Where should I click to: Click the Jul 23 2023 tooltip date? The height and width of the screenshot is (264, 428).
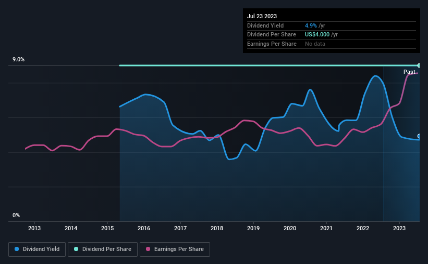click(262, 16)
